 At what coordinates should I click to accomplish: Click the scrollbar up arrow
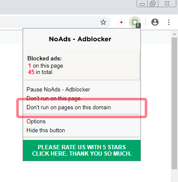[174, 34]
